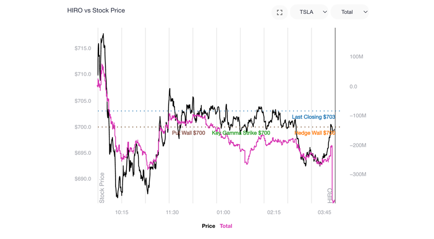
Task: Toggle the Price series in legend
Action: [x=208, y=226]
